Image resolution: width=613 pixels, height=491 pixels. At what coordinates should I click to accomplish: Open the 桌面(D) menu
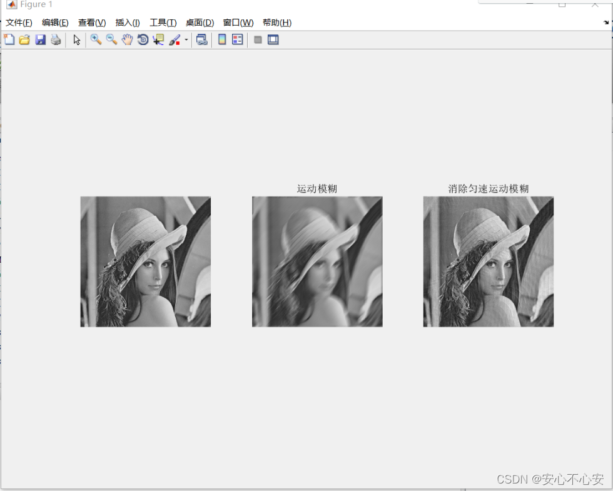(200, 23)
